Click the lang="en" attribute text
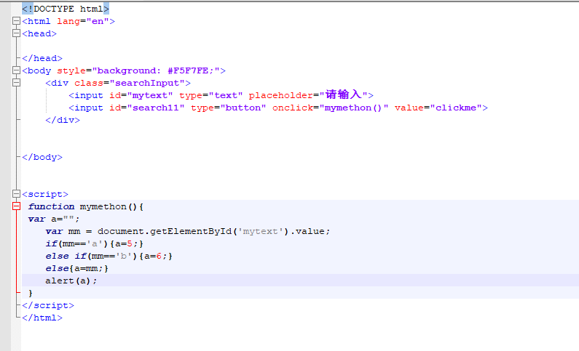 83,21
